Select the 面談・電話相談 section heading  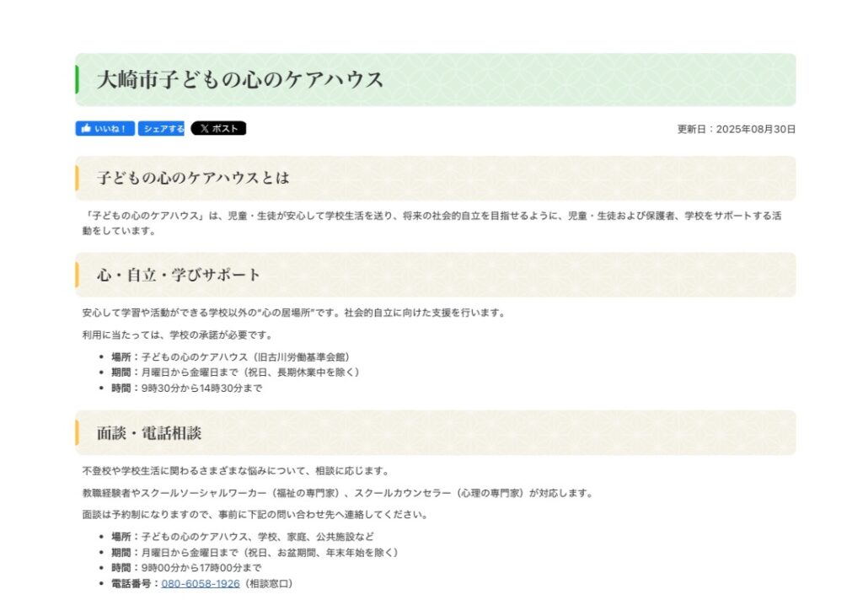[x=149, y=433]
